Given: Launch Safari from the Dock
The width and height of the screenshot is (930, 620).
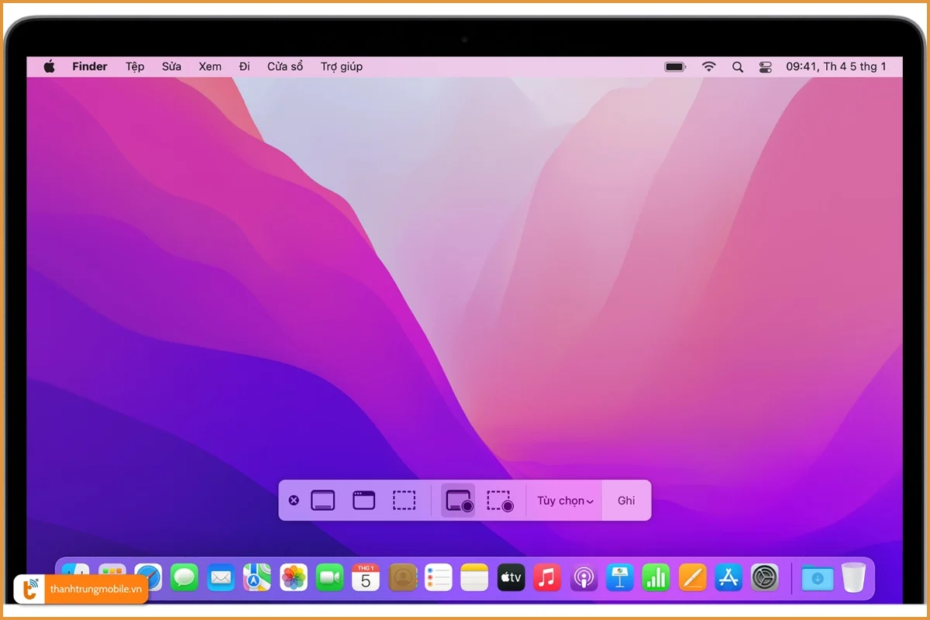Looking at the screenshot, I should 147,577.
